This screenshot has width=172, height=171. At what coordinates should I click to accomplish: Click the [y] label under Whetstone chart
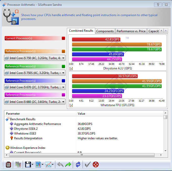click(x=71, y=105)
